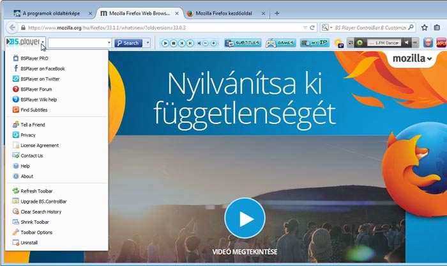Screen dimensions: 447x266
Task: Open the search engine selector dropdown
Action: click(327, 27)
